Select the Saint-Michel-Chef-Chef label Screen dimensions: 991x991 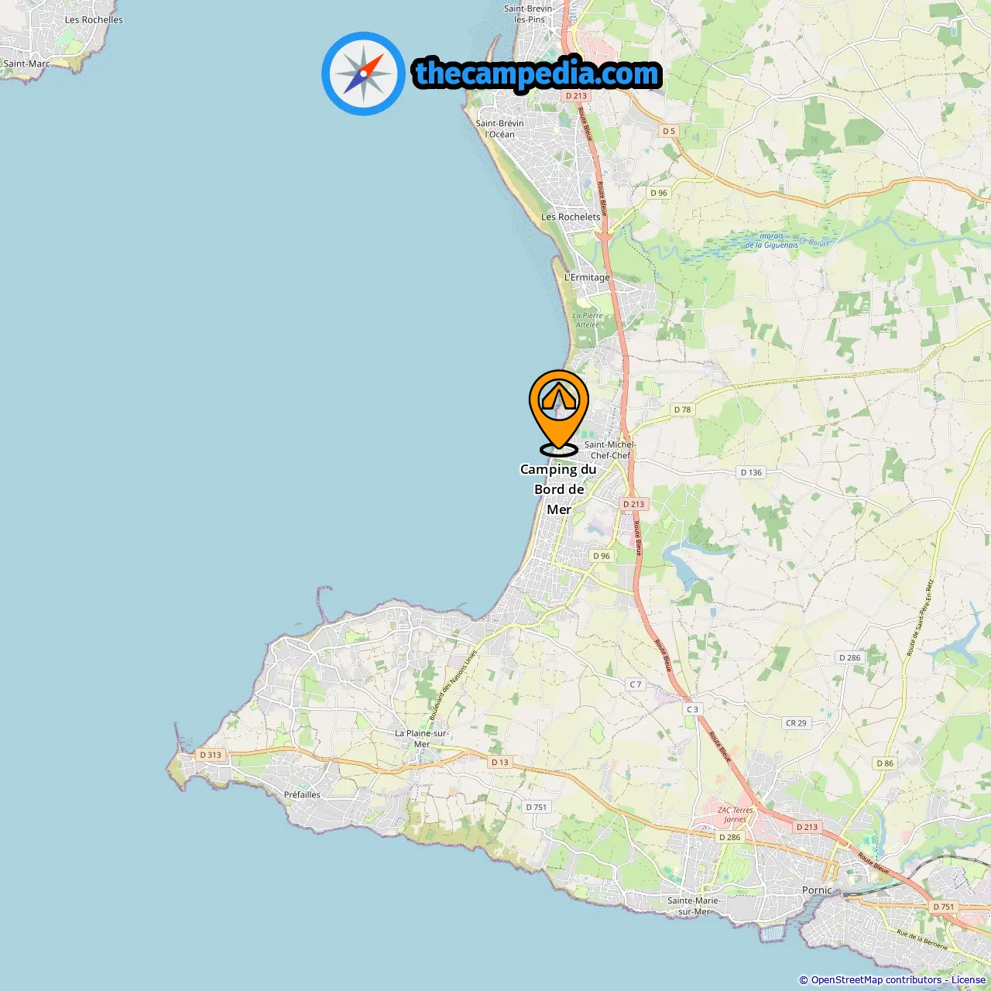pos(610,450)
